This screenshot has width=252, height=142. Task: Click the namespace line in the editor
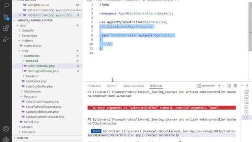tap(136, 13)
